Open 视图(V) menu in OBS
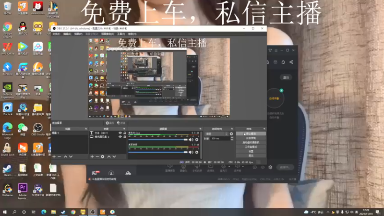This screenshot has width=384, height=216. [78, 34]
